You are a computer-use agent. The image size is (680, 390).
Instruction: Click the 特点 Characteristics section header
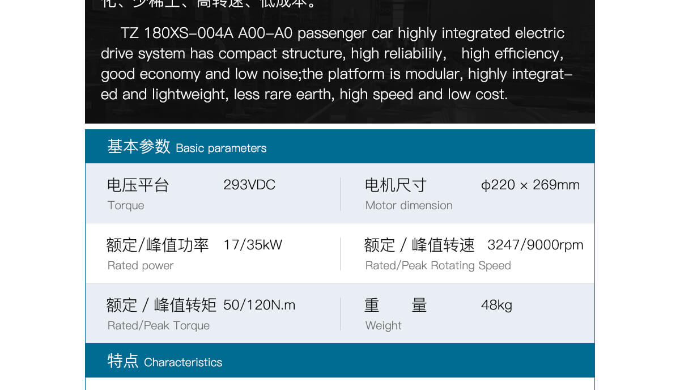pos(165,361)
